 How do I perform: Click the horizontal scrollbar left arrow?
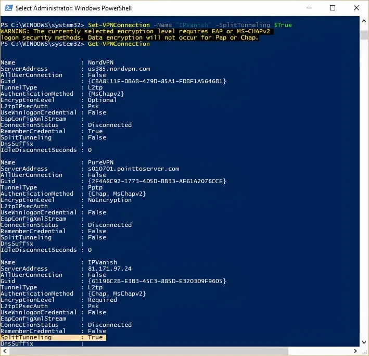pyautogui.click(x=5, y=351)
